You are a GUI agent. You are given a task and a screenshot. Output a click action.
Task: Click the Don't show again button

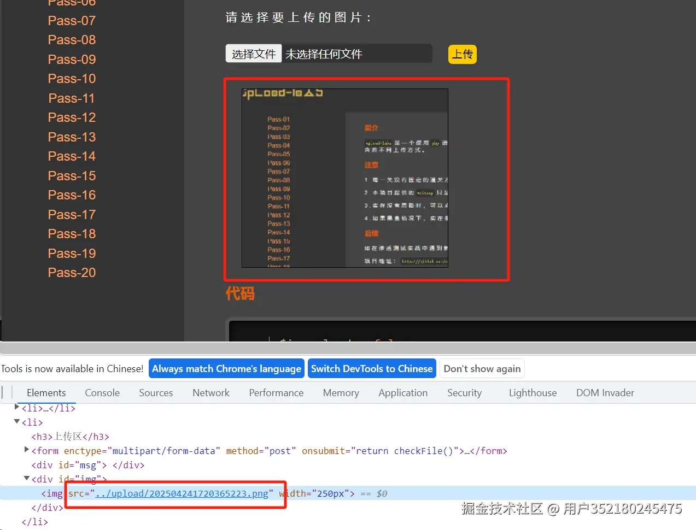tap(482, 369)
